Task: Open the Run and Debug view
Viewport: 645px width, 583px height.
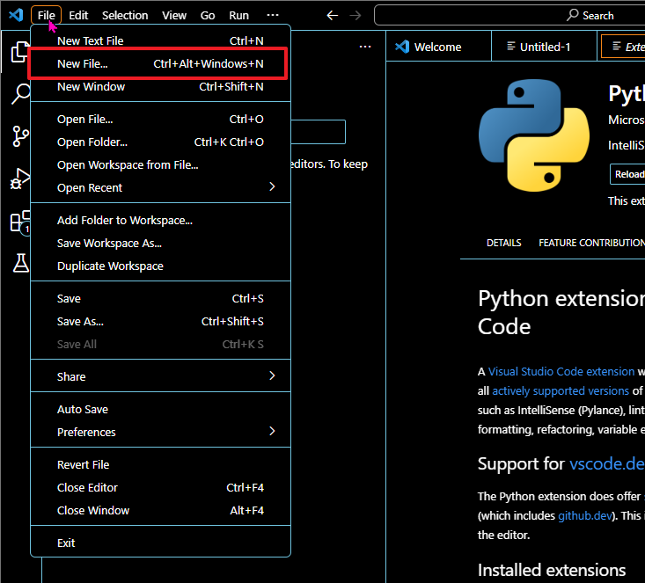Action: [x=20, y=179]
